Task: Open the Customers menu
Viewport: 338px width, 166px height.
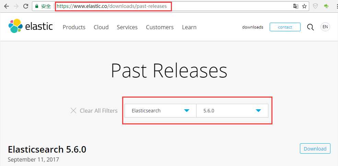Action: [160, 27]
